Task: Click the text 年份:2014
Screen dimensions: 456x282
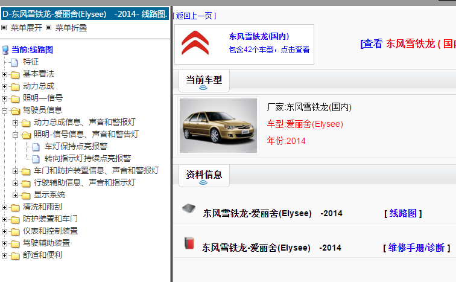Action: [286, 141]
